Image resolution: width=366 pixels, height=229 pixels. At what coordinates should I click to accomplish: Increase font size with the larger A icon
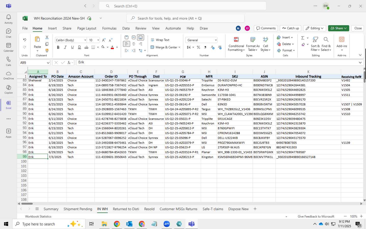point(104,40)
